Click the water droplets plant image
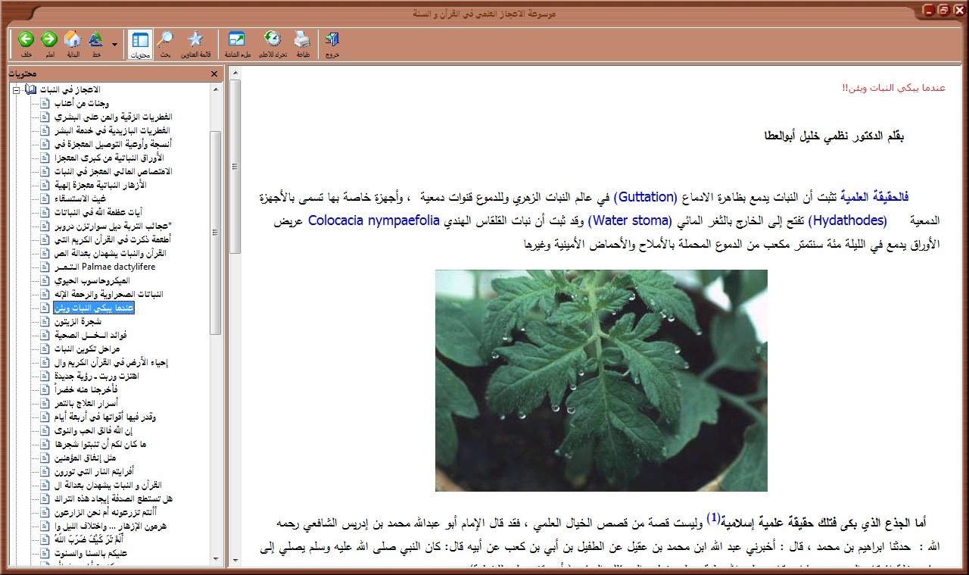Screen dimensions: 969x575 (x=601, y=380)
